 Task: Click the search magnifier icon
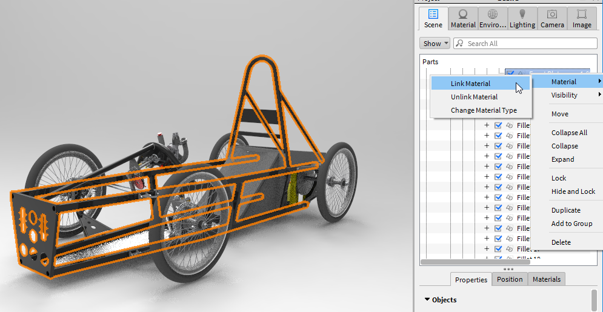tap(459, 44)
